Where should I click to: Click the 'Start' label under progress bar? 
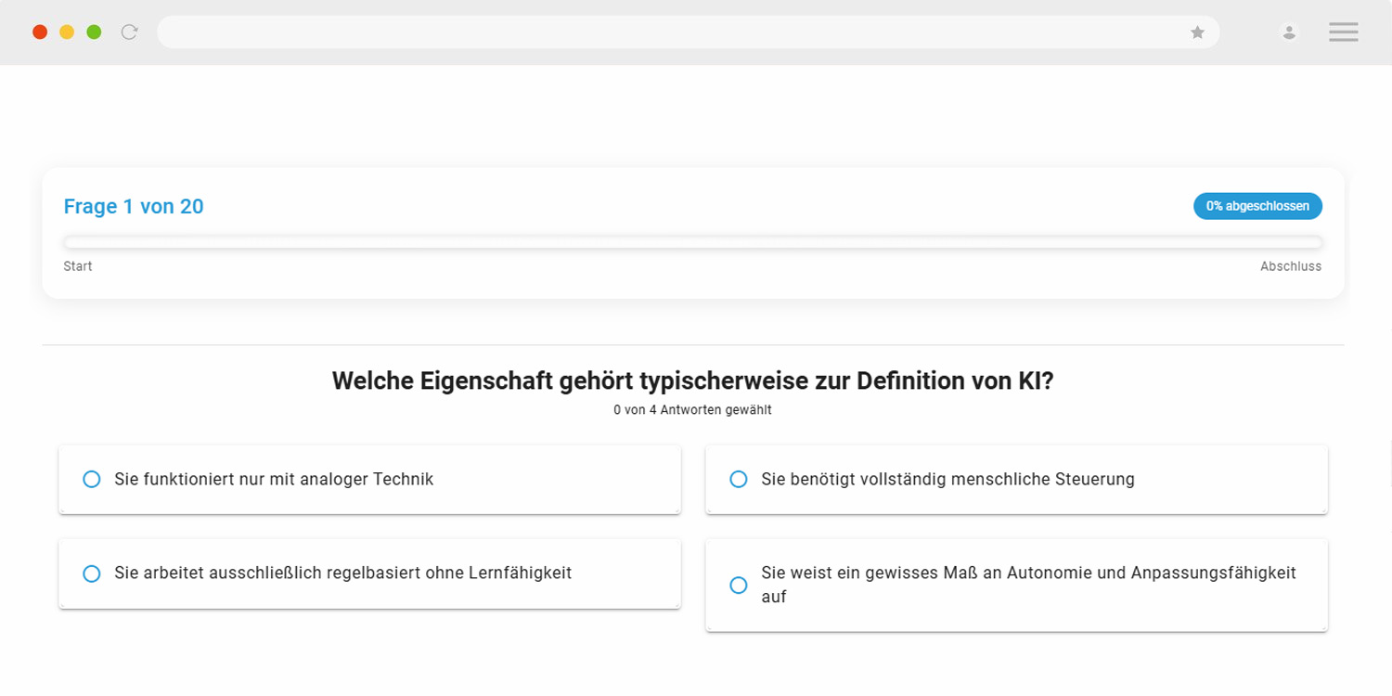(x=78, y=267)
